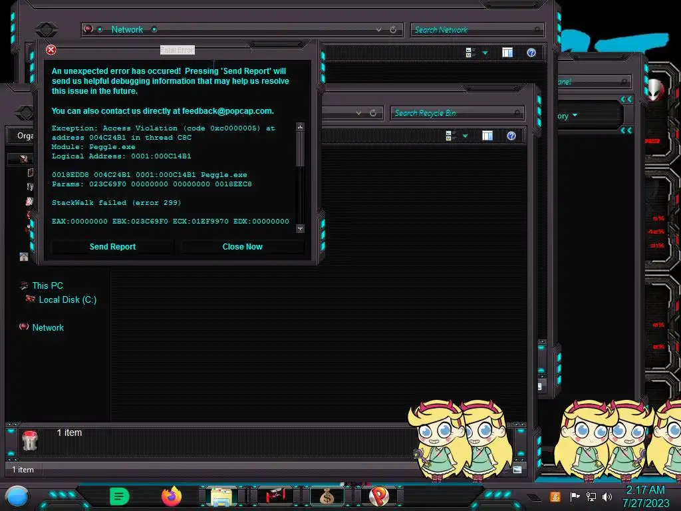Open view options arrow in Network window

[485, 53]
